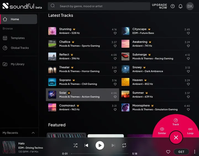
Task: Open the notifications bell
Action: pos(180,6)
